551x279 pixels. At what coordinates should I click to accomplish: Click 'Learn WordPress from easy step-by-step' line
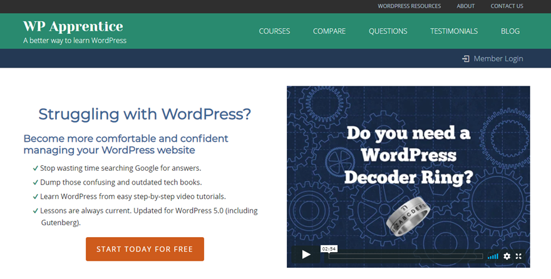tap(133, 196)
